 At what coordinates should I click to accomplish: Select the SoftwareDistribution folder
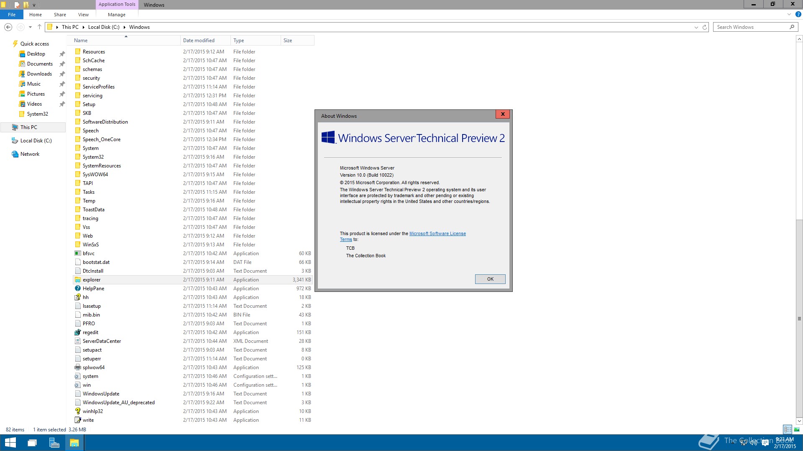pos(193,122)
